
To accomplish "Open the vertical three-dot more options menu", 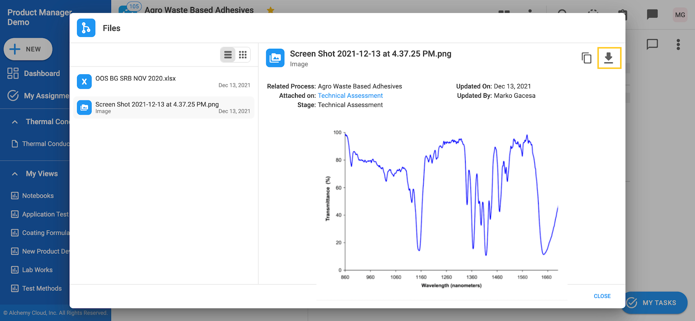I will [x=678, y=44].
